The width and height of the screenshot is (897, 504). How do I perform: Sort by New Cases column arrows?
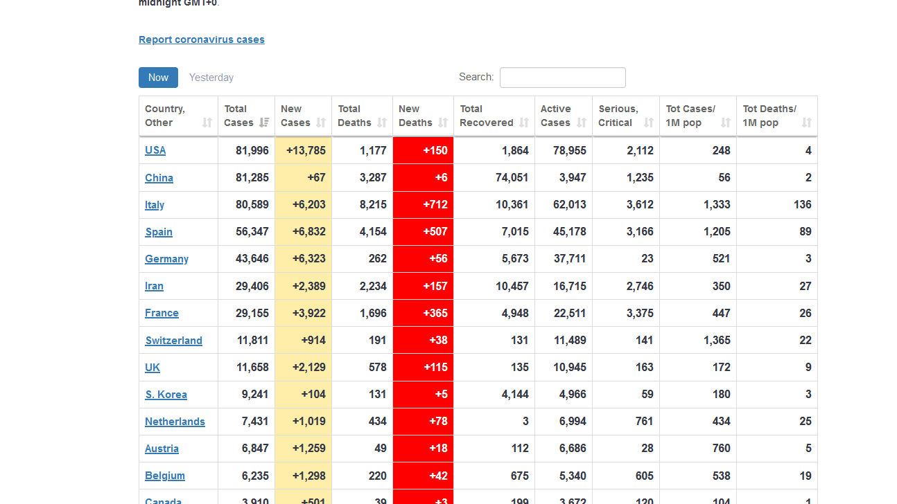click(321, 123)
